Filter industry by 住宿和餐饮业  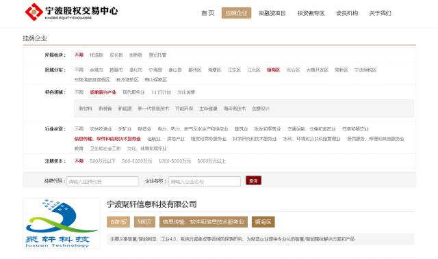pyautogui.click(x=355, y=128)
